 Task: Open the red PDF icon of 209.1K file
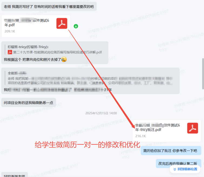[62, 23]
